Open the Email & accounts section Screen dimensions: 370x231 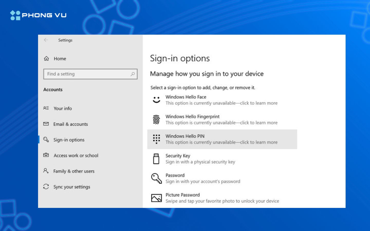coord(70,124)
